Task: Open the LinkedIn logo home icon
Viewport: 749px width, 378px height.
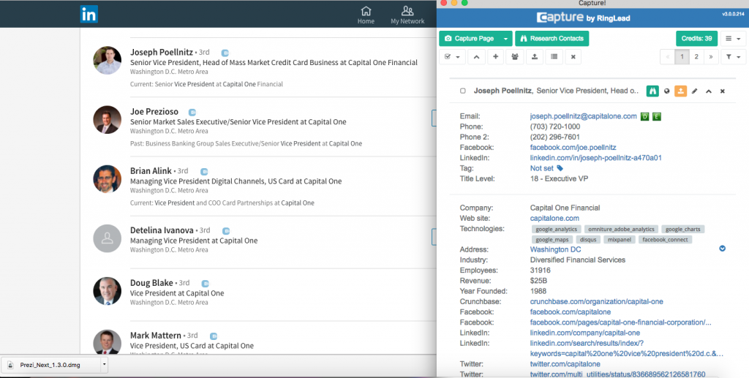Action: pyautogui.click(x=89, y=14)
